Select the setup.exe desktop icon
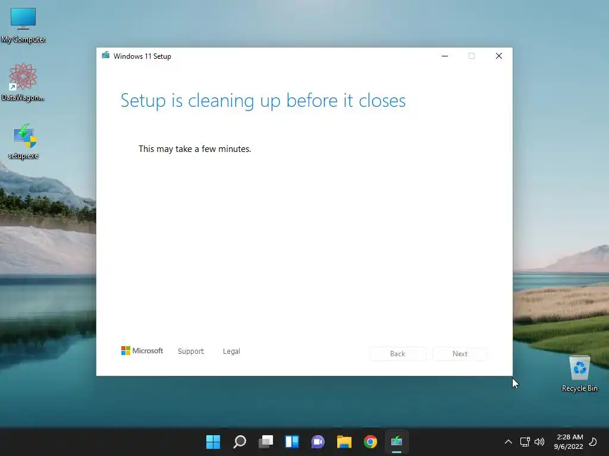609x456 pixels. pos(24,141)
